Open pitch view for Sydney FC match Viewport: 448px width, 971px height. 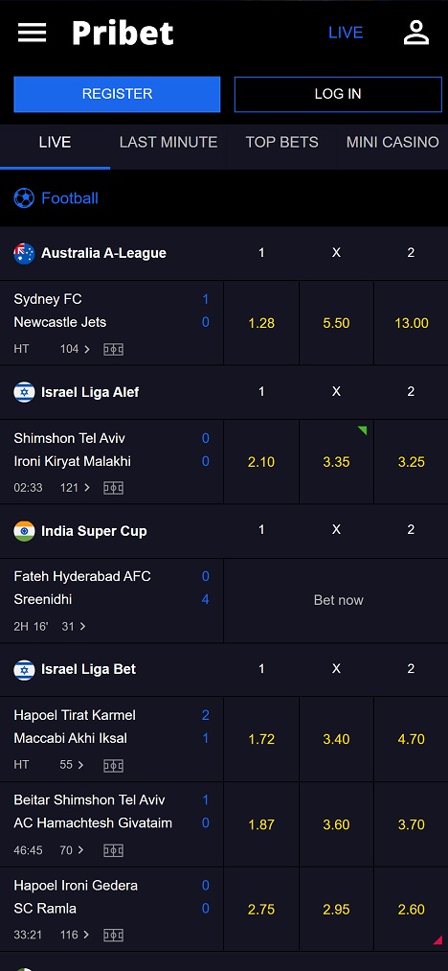pos(113,349)
